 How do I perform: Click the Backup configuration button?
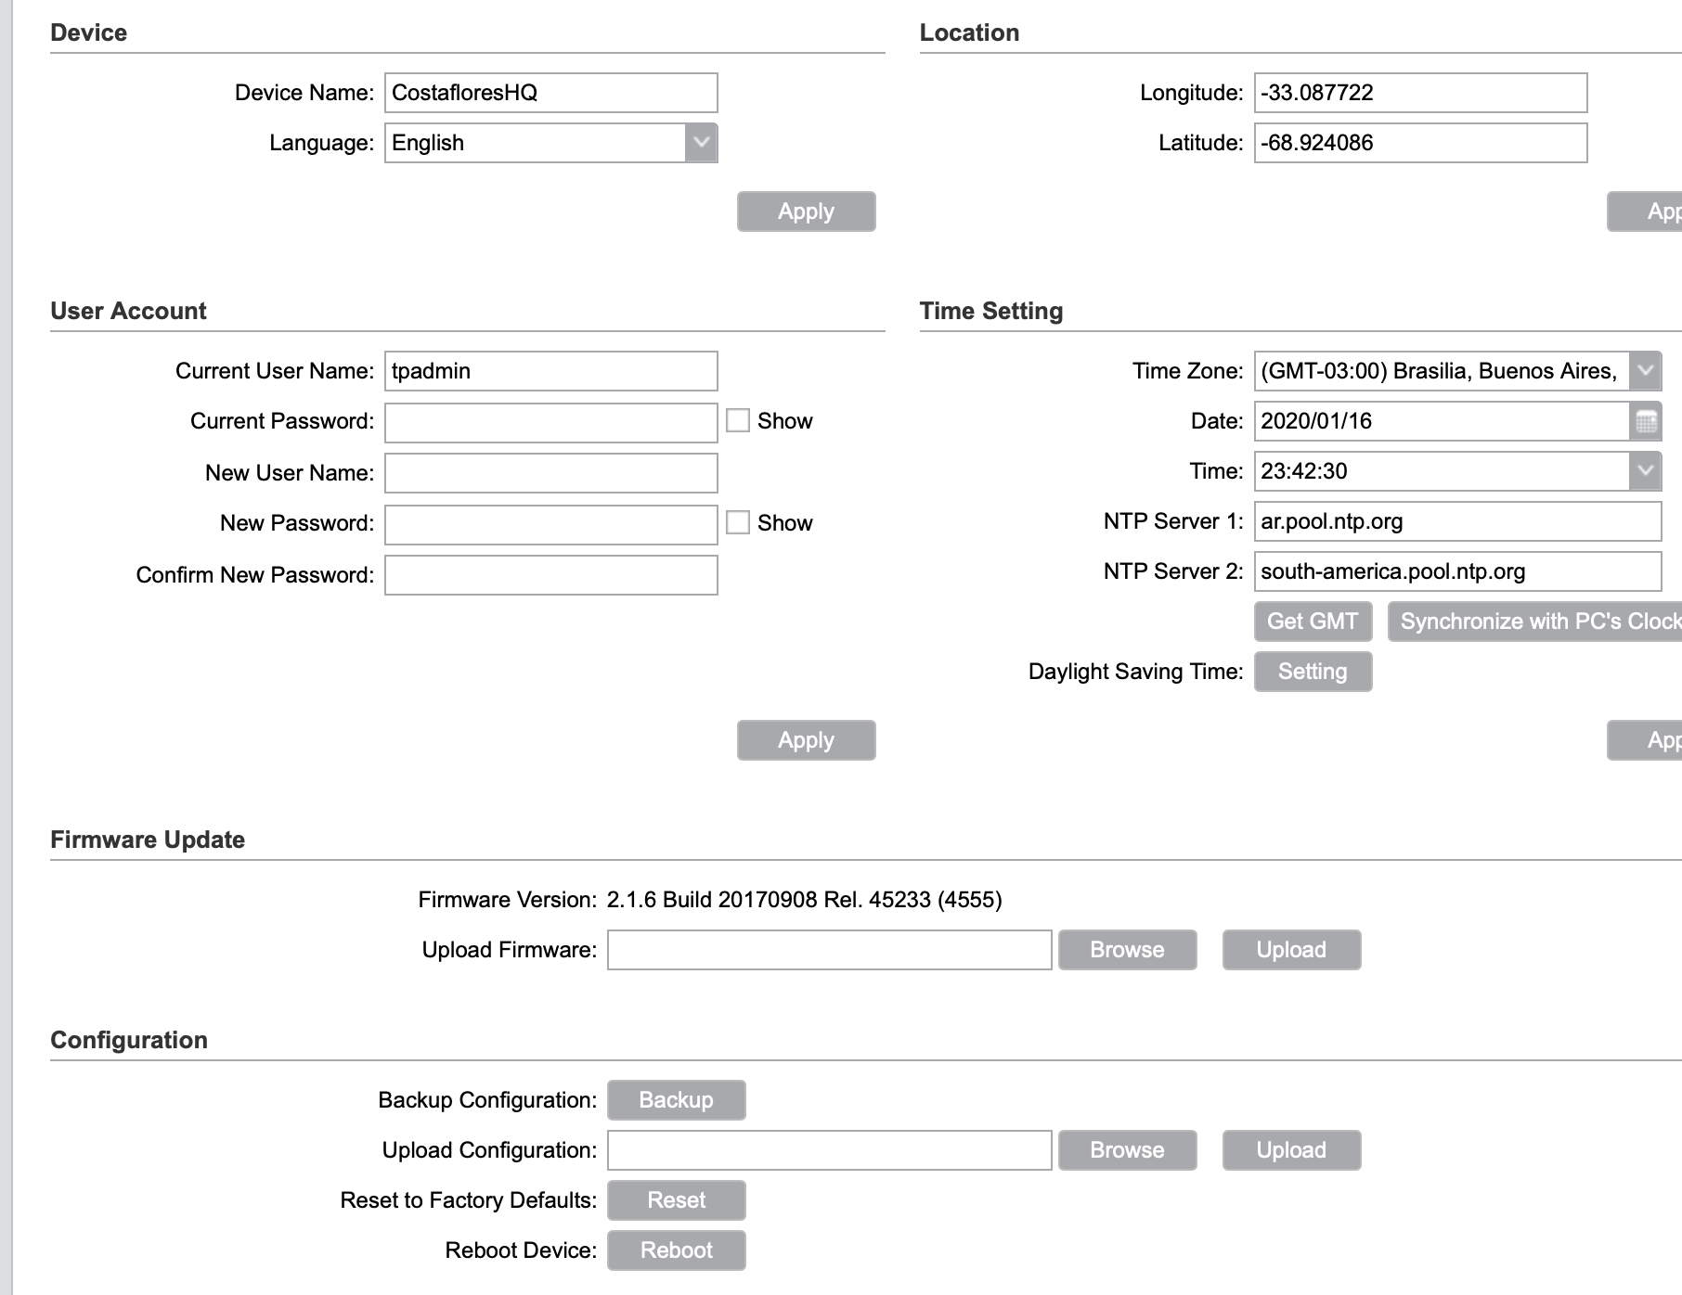677,1100
